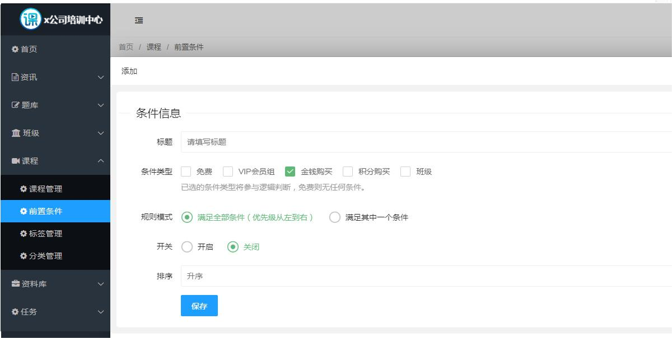The height and width of the screenshot is (338, 672).
Task: Click the 课 logo icon in header
Action: (30, 19)
